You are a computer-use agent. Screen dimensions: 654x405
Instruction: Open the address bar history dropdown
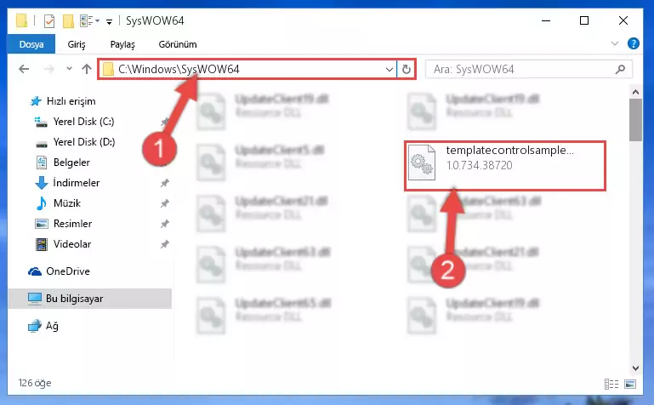[x=390, y=69]
